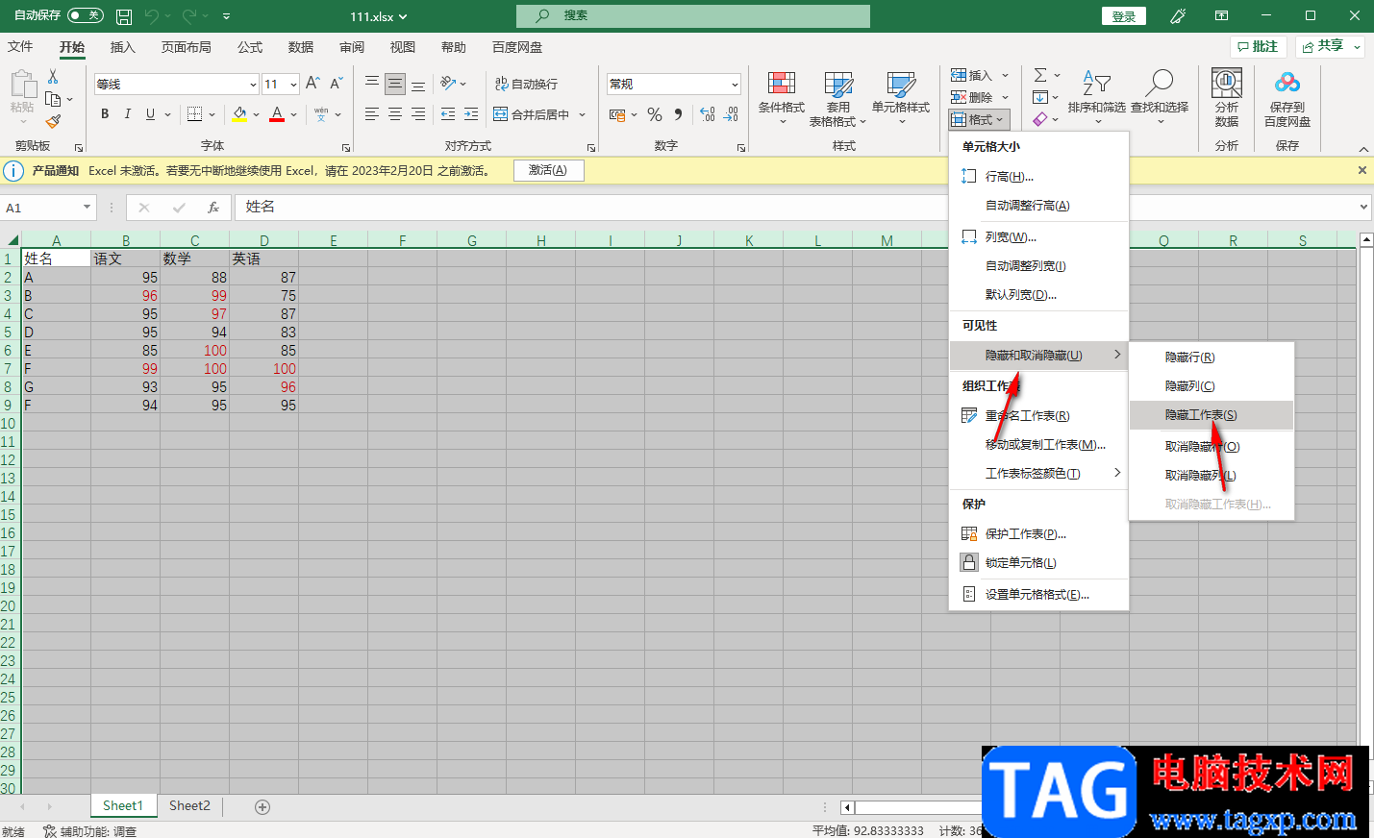1374x838 pixels.
Task: Click the Activate (激活) button in notification bar
Action: [548, 170]
